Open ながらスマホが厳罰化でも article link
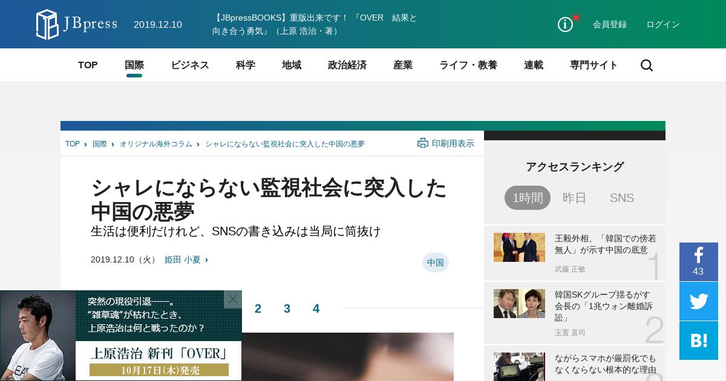726x381 pixels. (x=606, y=363)
